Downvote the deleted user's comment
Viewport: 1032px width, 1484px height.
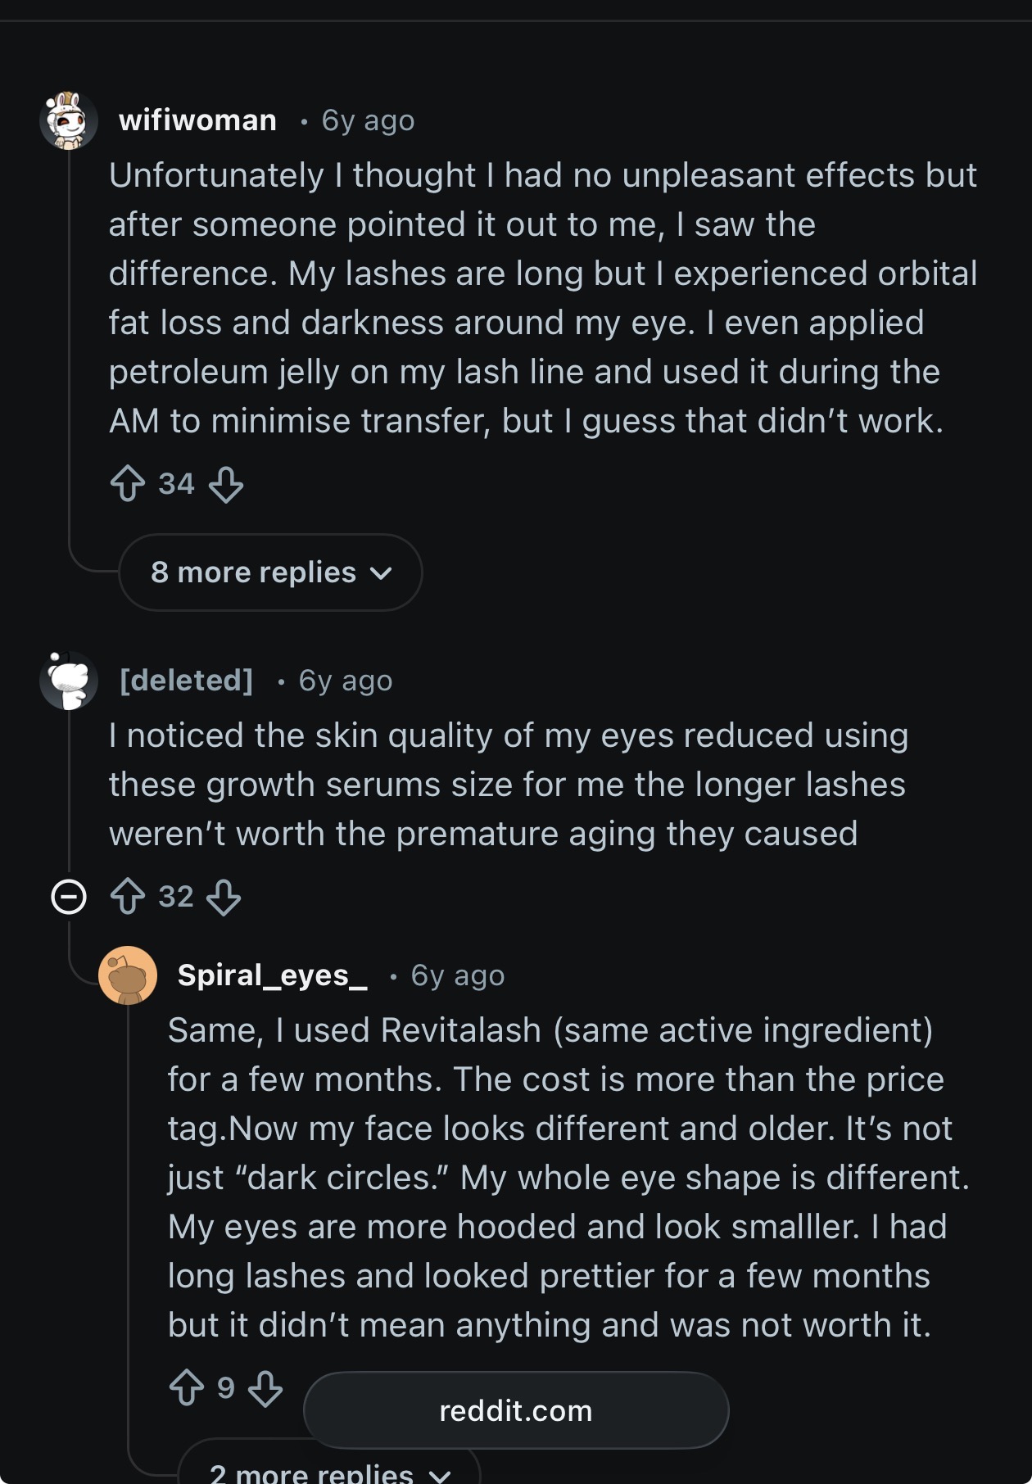click(x=224, y=897)
